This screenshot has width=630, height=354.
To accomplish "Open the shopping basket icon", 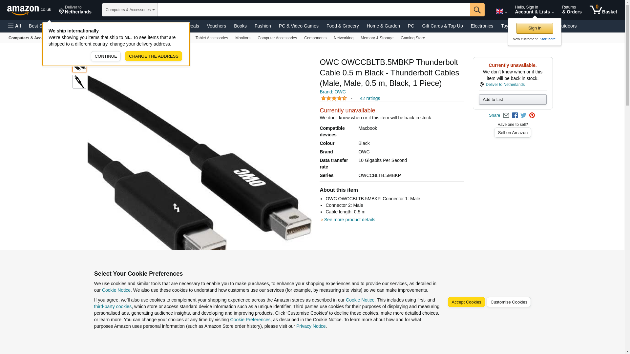I will click(x=603, y=10).
